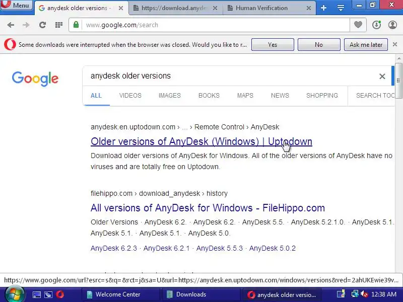Viewport: 403px width, 302px height.
Task: Dismiss the downloads notification bar
Action: tap(395, 44)
